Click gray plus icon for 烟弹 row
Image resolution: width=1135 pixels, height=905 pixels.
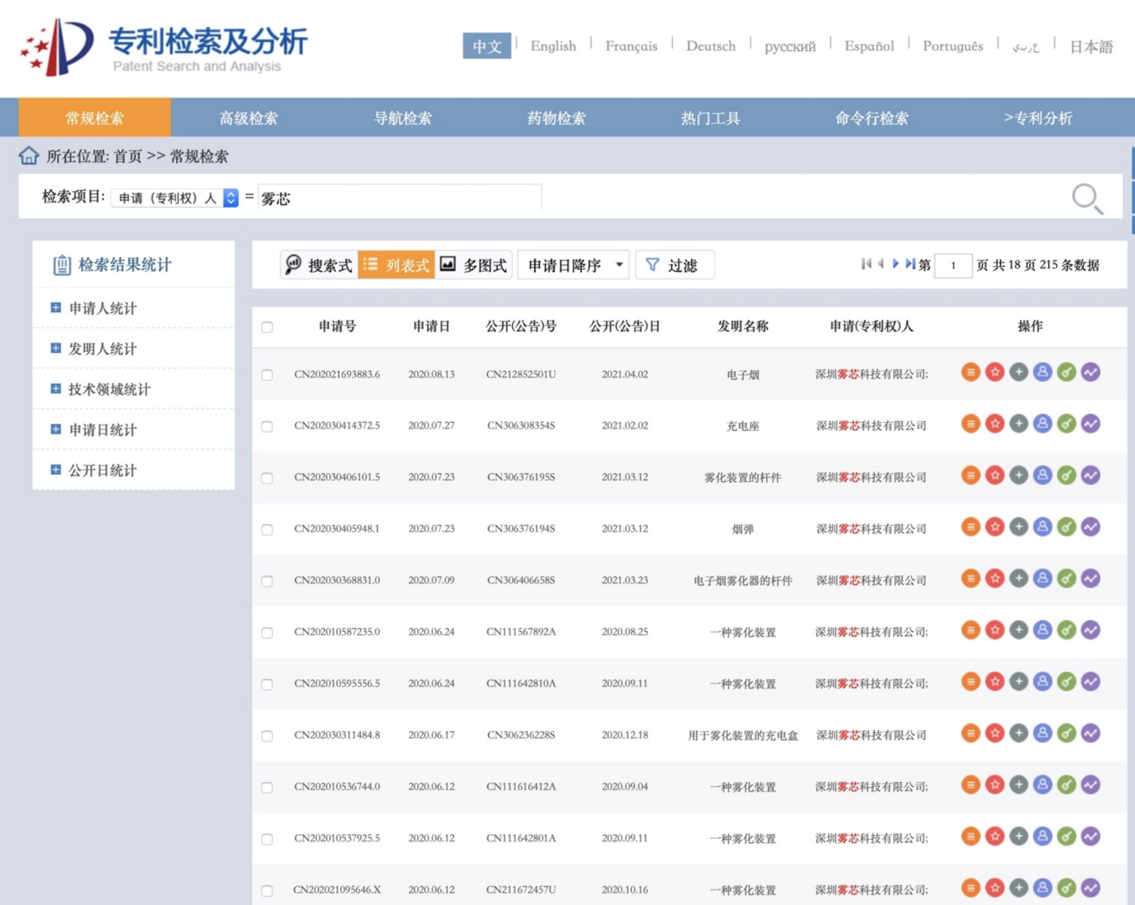[1018, 527]
